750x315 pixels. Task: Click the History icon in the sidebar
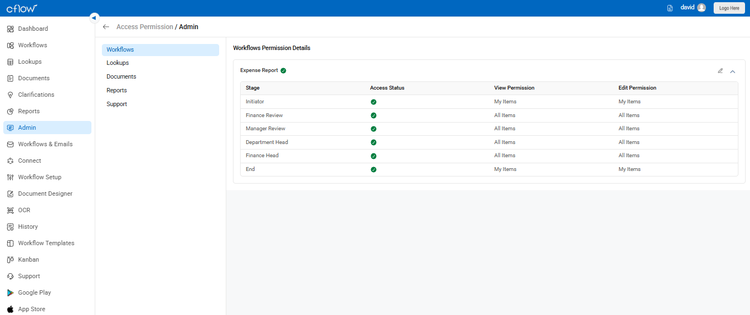[10, 226]
